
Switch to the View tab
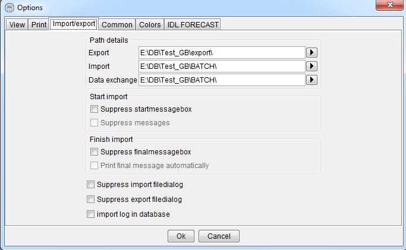(17, 24)
